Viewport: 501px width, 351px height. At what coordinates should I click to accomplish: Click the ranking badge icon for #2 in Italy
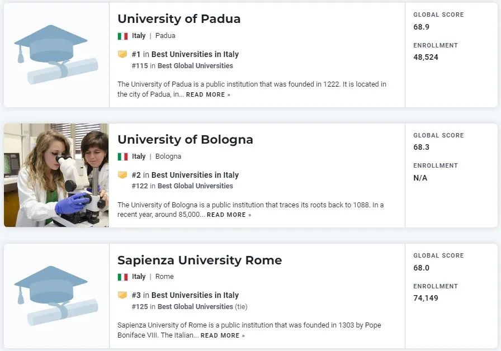122,175
